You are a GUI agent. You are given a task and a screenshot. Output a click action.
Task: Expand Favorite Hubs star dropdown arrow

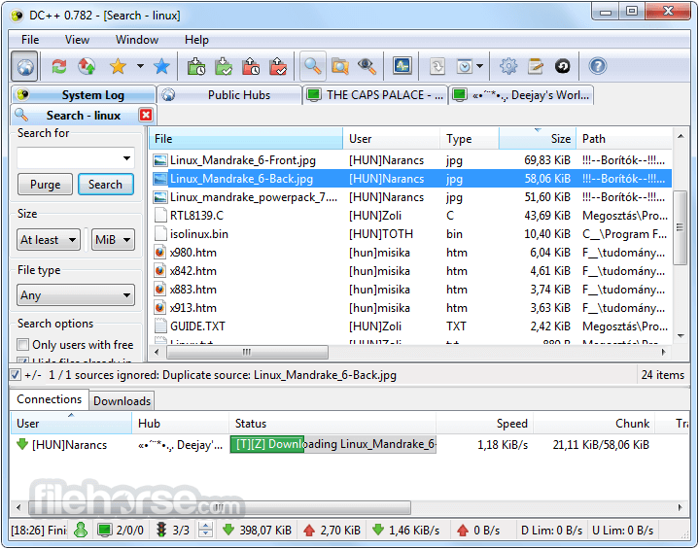tap(140, 66)
